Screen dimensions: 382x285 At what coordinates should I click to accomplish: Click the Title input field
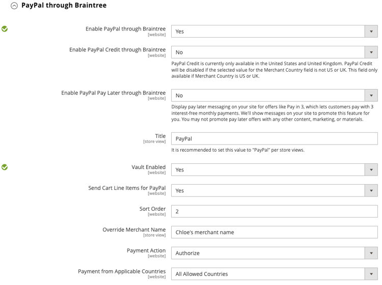274,138
